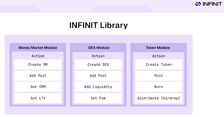Image resolution: width=224 pixels, height=117 pixels.
Task: Select the Set Fee action
Action: [98, 98]
